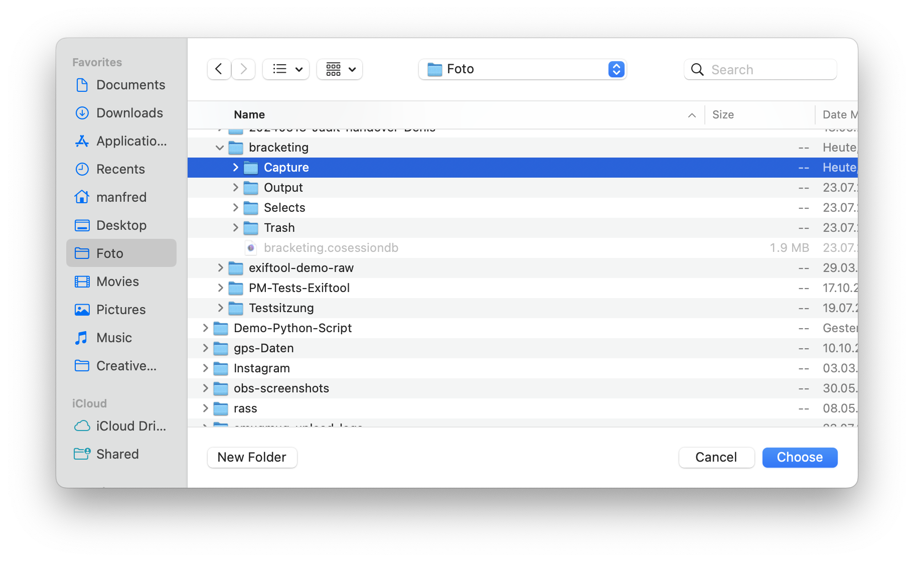914x562 pixels.
Task: Expand the Capture folder
Action: click(x=235, y=168)
